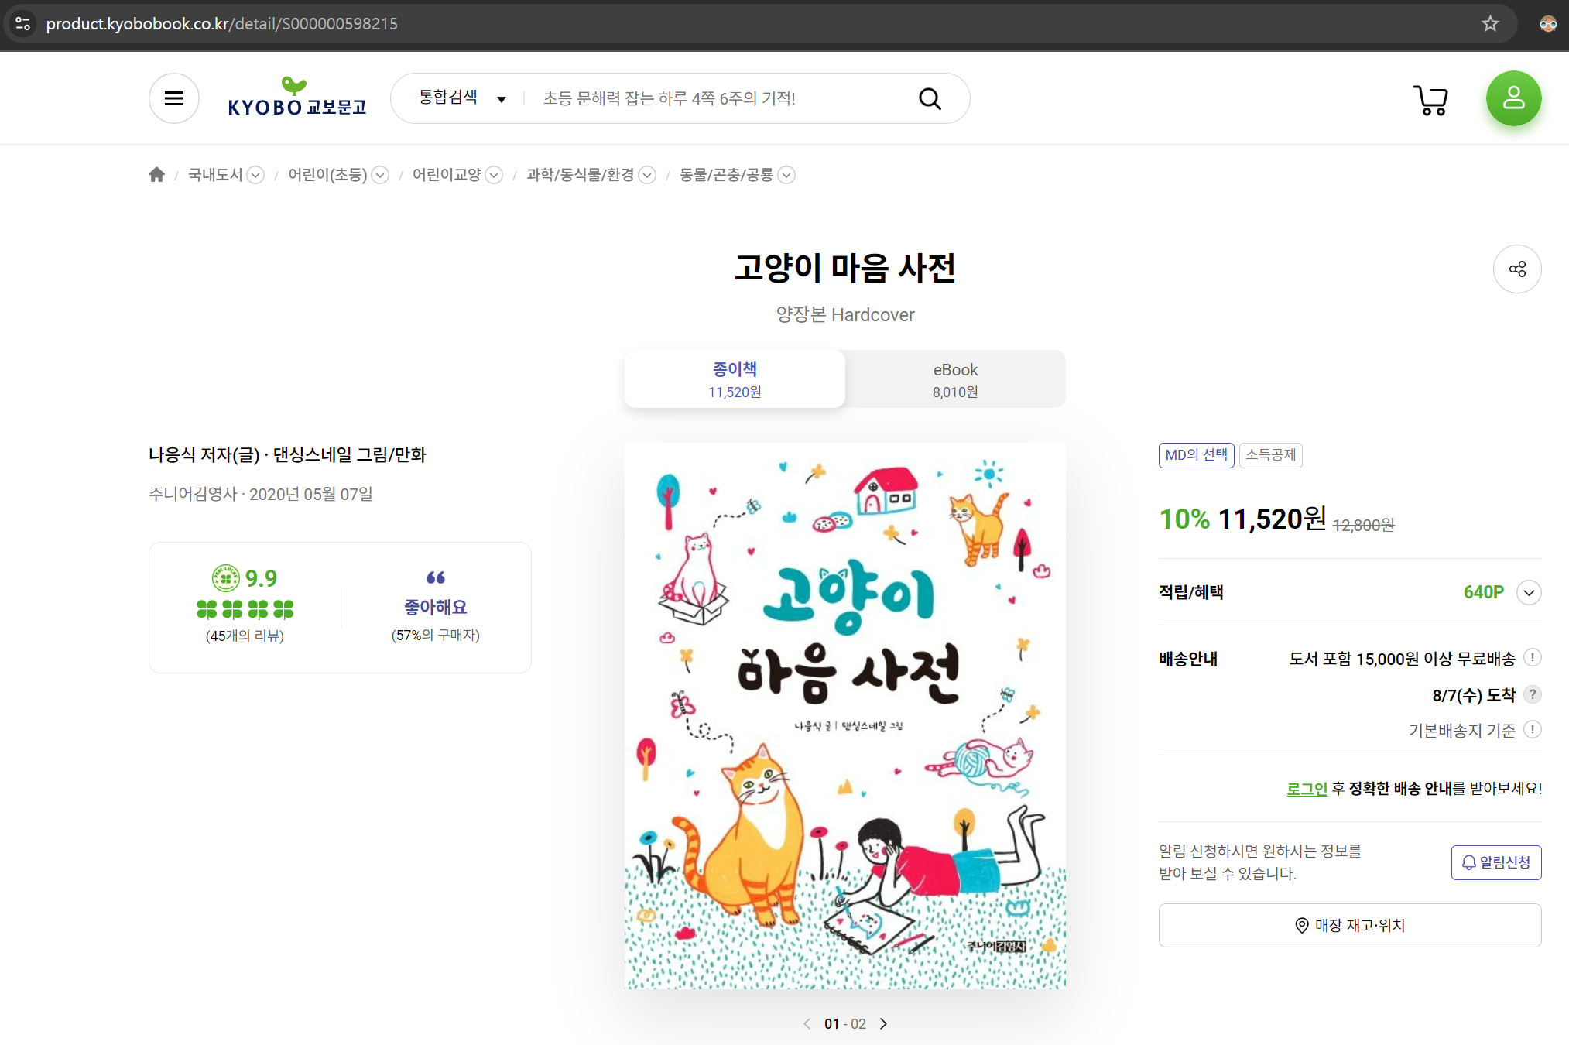Click the publication date 2020년 05월 07일

[310, 494]
